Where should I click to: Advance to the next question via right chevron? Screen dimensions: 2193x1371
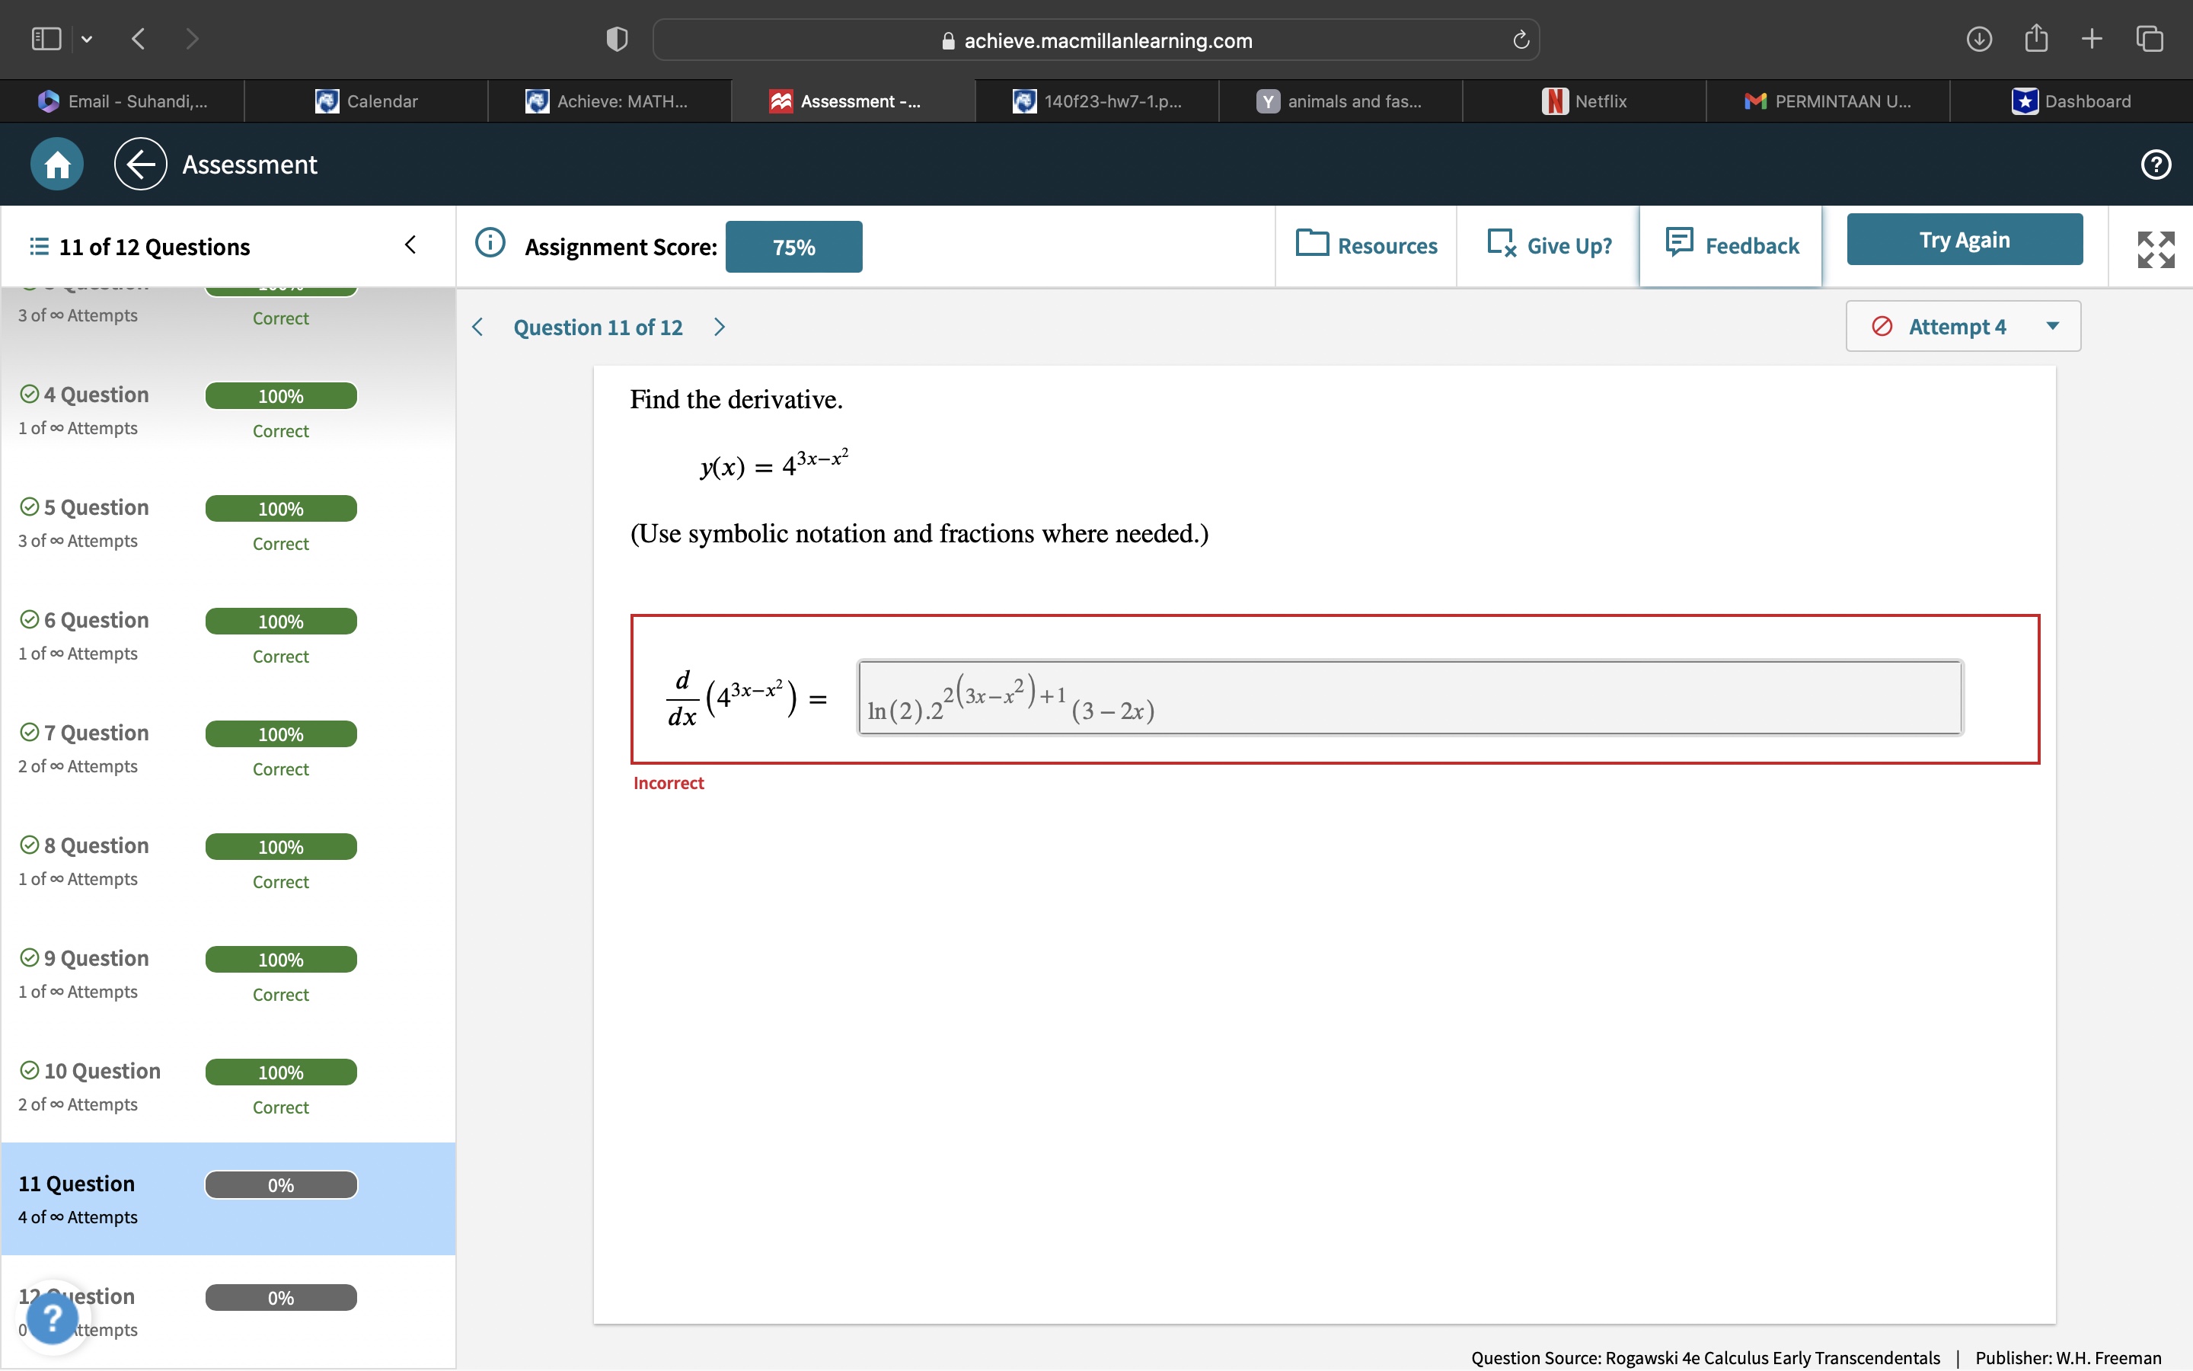(720, 327)
